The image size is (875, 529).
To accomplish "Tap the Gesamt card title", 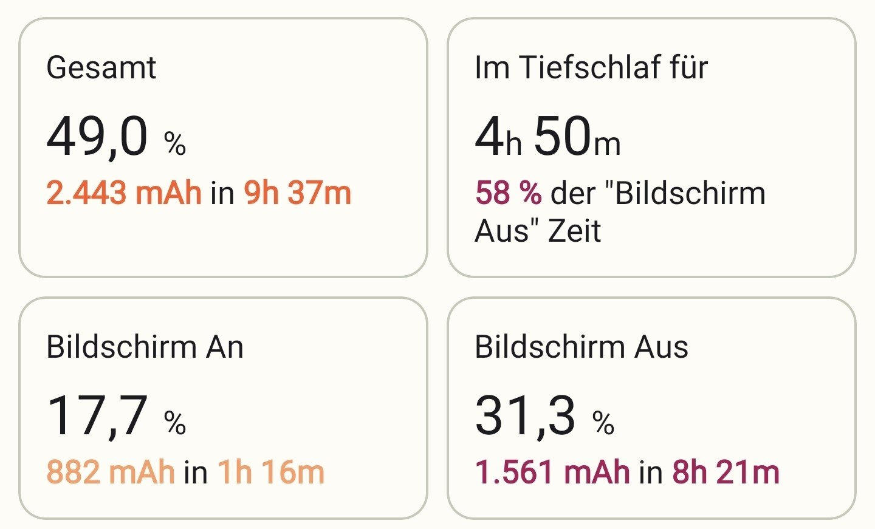I will 101,67.
